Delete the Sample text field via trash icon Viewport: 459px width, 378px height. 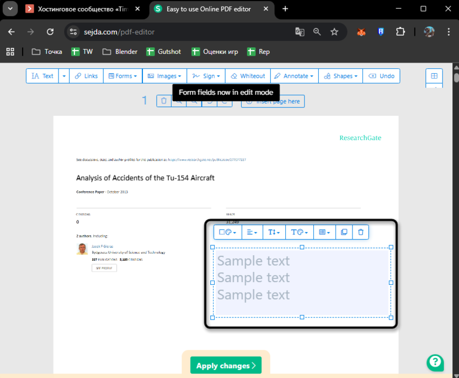[360, 232]
